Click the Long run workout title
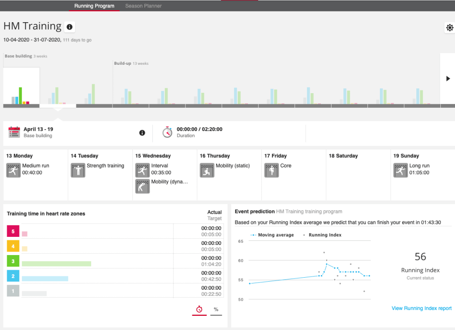 (419, 166)
